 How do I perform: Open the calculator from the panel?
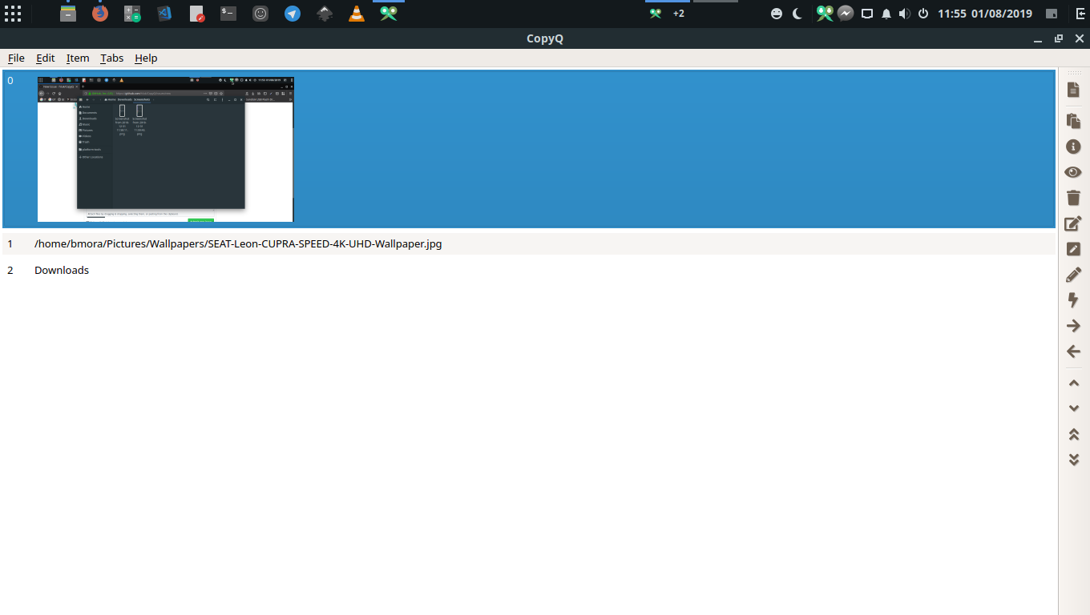click(x=132, y=14)
